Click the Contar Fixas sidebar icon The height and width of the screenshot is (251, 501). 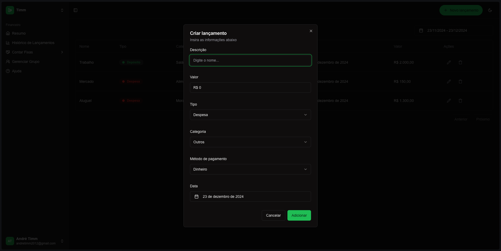[8, 52]
